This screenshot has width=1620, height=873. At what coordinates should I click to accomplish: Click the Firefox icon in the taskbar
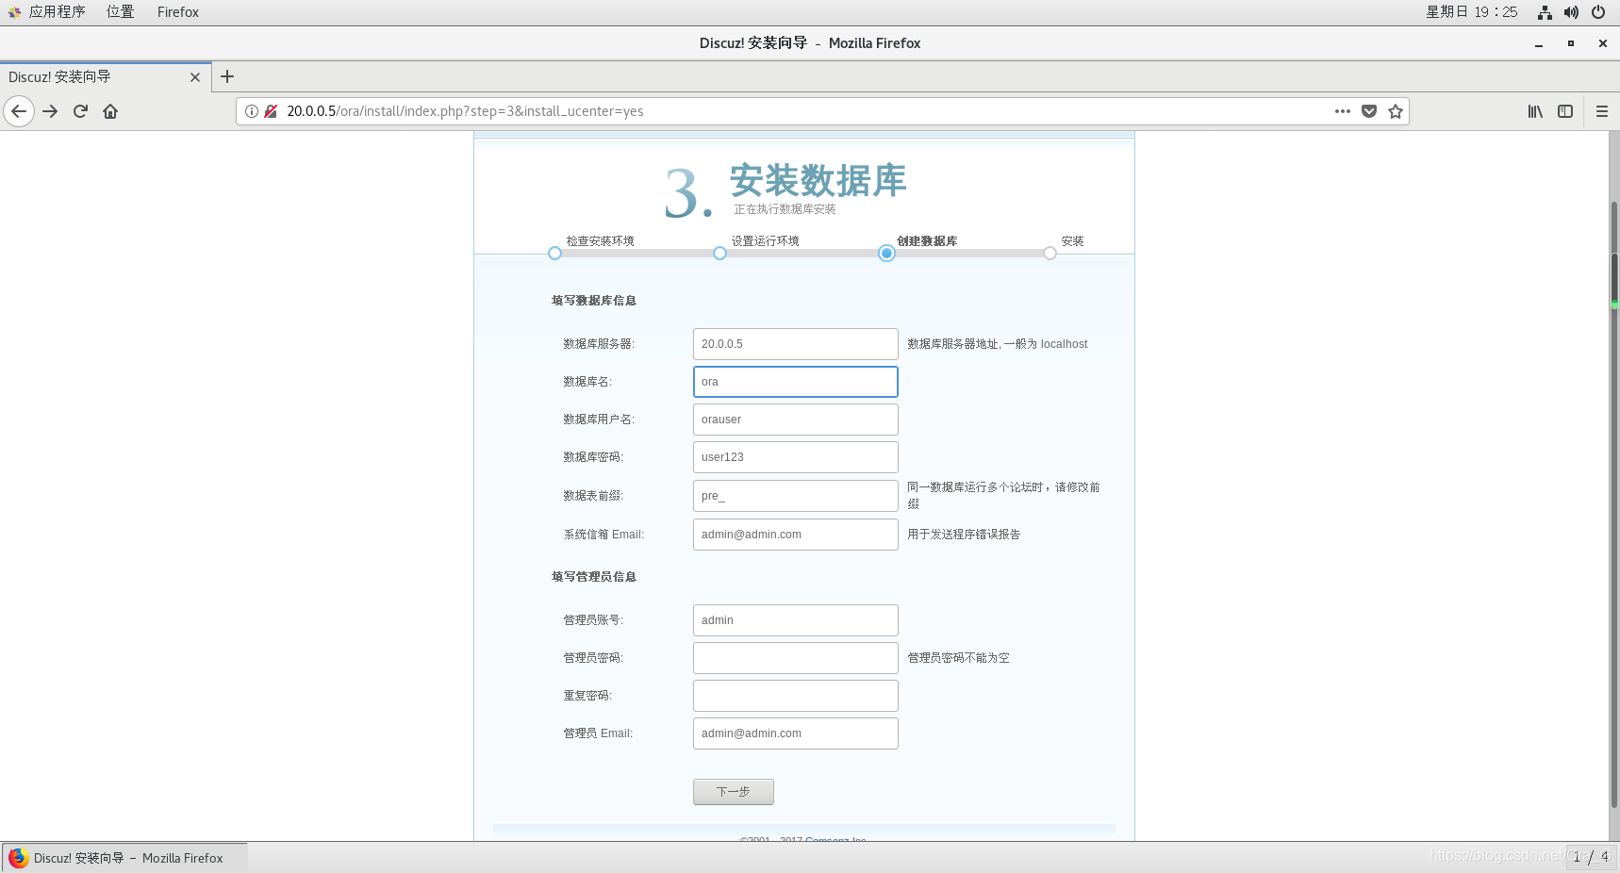click(18, 858)
